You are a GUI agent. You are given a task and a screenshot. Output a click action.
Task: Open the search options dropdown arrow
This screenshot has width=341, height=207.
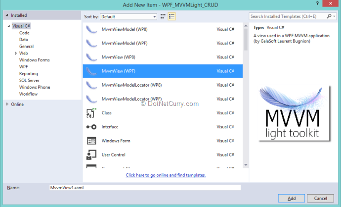click(x=334, y=16)
